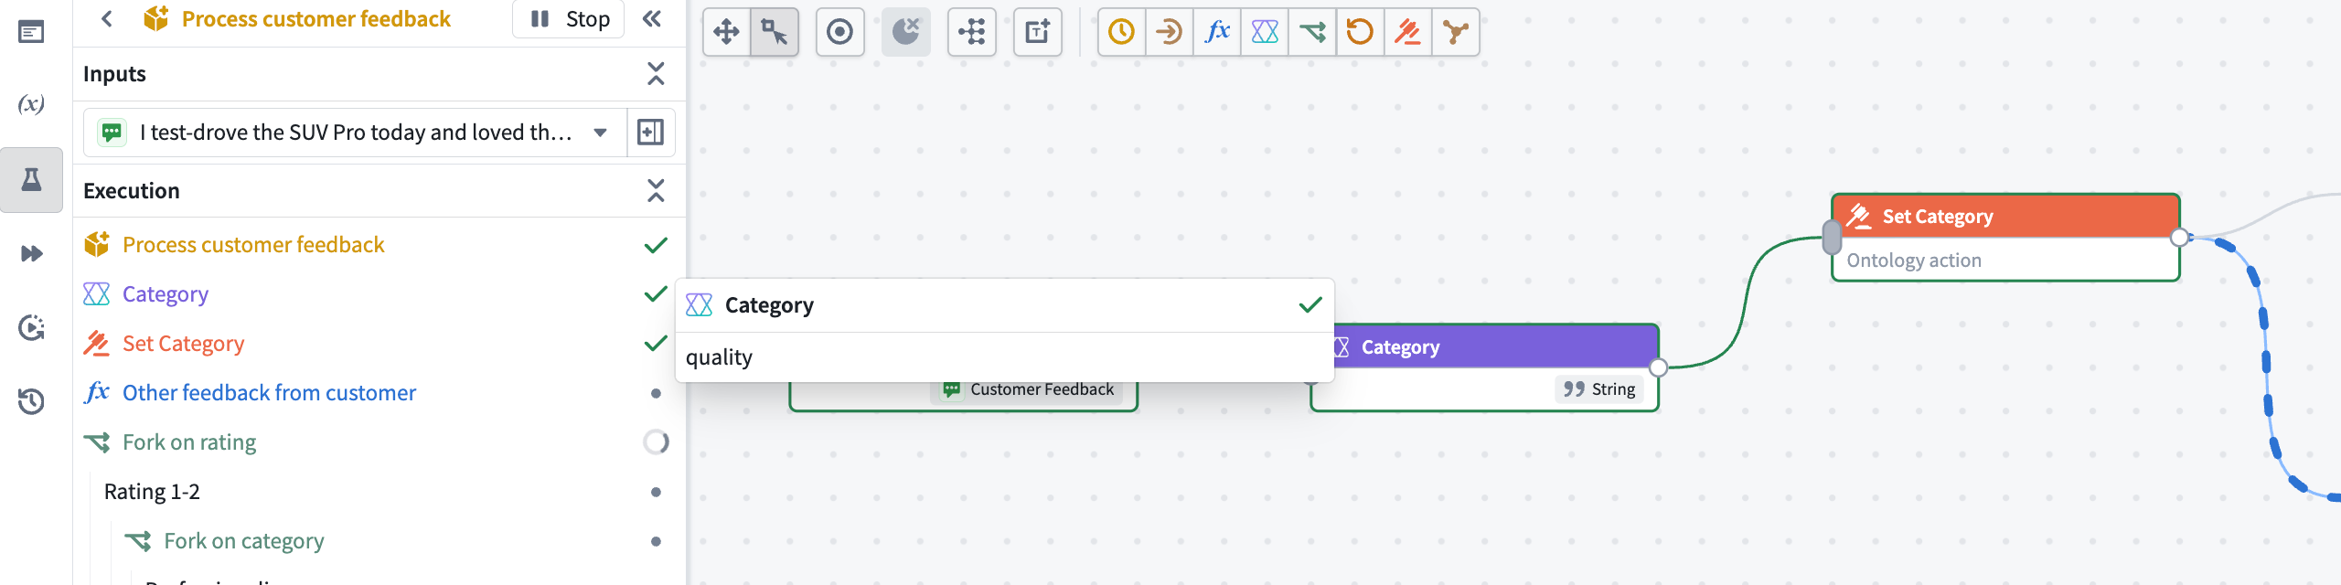
Task: Click the purple Category node header
Action: click(1495, 347)
